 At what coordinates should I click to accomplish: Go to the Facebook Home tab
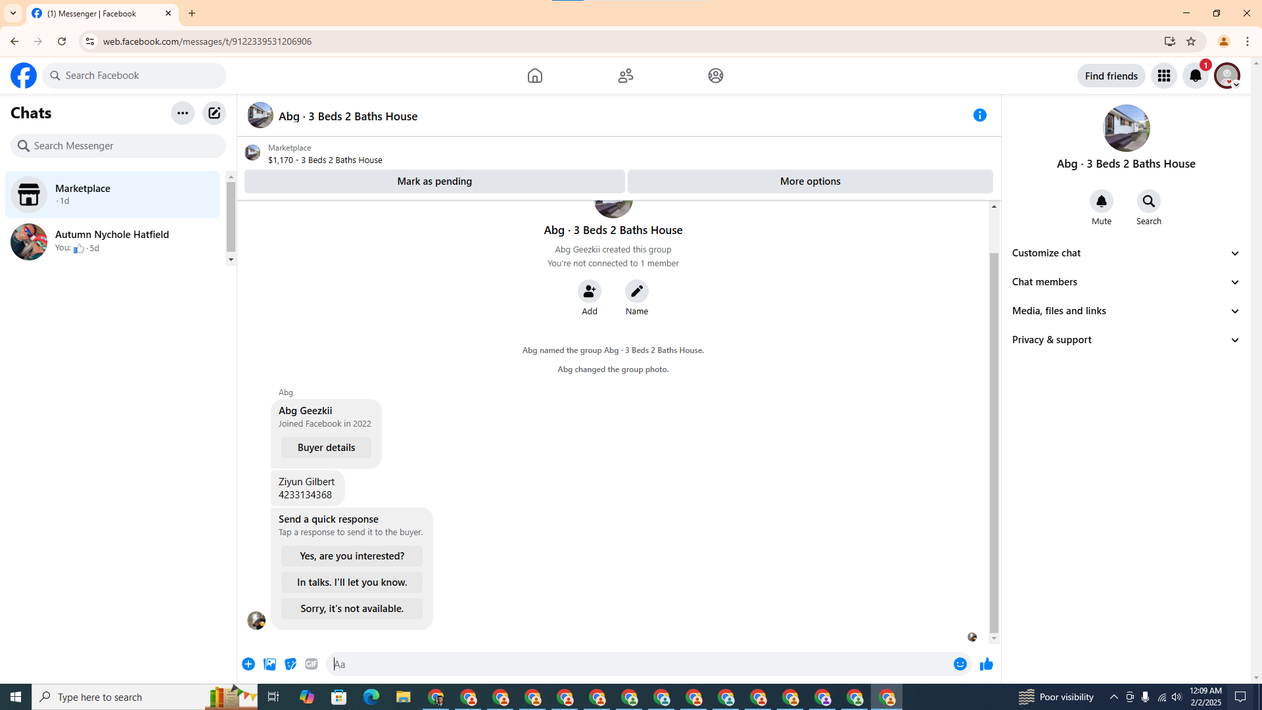[x=534, y=76]
